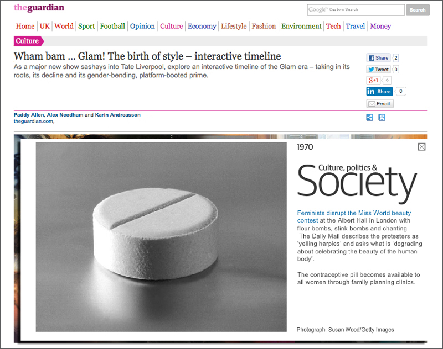Click the Guardian logo
The height and width of the screenshot is (349, 443).
(39, 8)
